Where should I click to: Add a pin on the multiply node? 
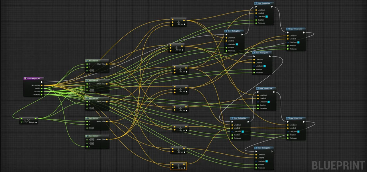click(33, 123)
